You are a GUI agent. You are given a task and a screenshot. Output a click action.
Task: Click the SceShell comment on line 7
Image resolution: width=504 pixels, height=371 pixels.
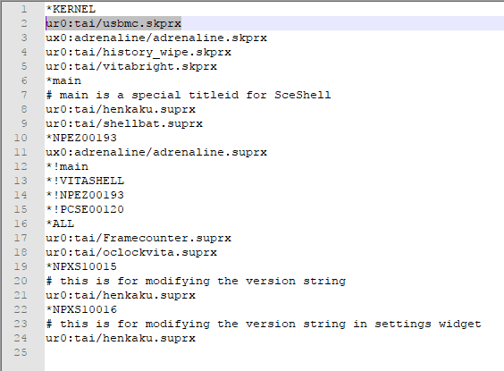pyautogui.click(x=189, y=95)
